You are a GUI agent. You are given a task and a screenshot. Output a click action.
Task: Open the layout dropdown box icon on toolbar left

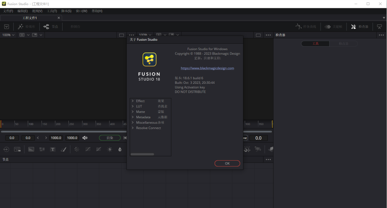coord(7,27)
